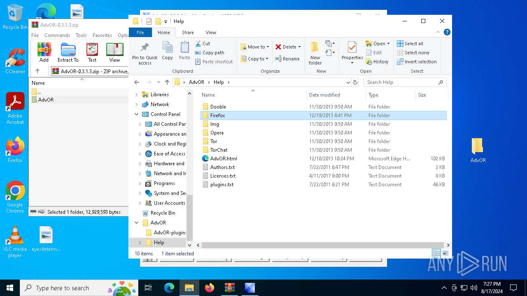Select the Licenses.txt file
Image resolution: width=527 pixels, height=296 pixels.
[x=323, y=176]
